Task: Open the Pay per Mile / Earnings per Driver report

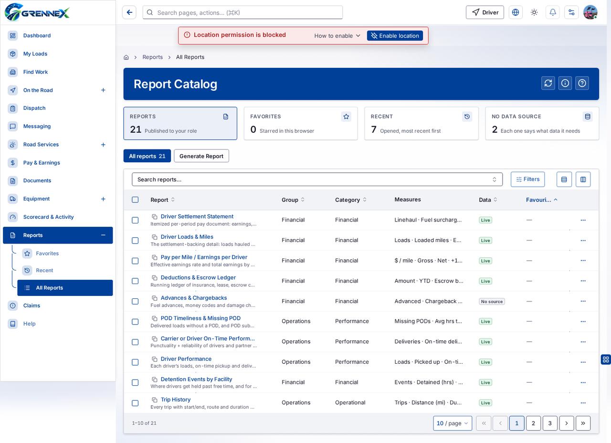Action: [x=204, y=257]
